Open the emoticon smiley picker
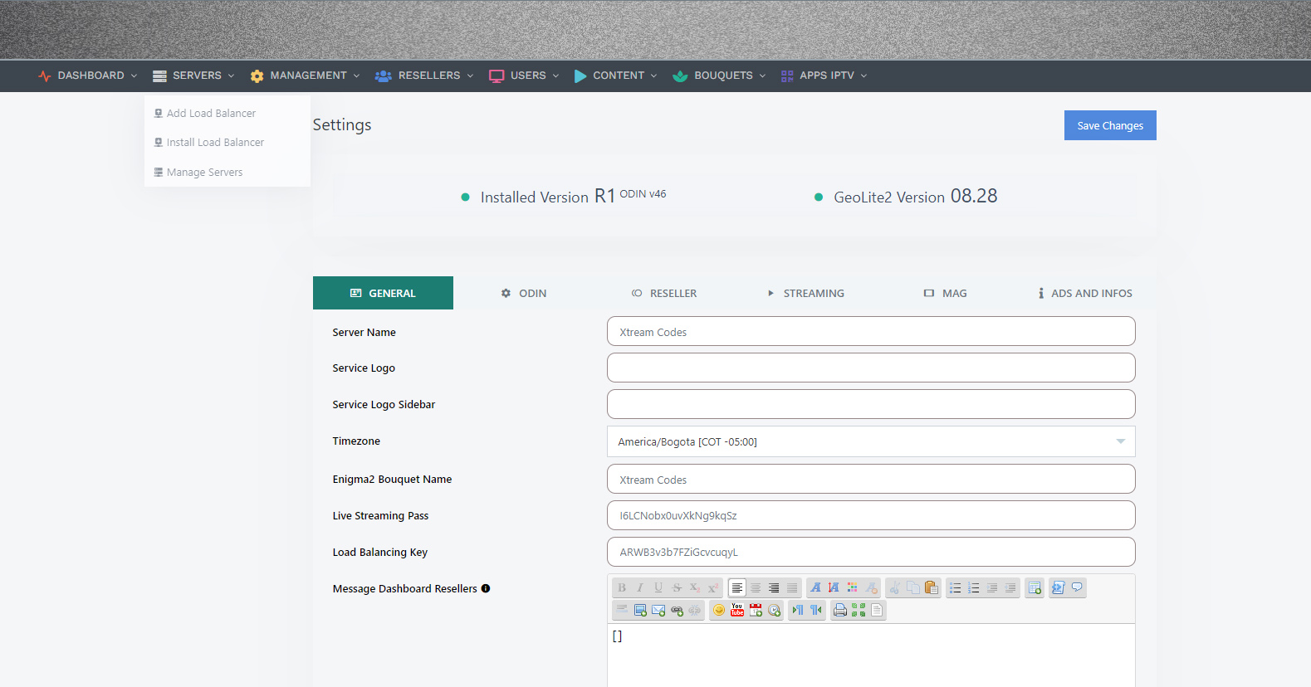The height and width of the screenshot is (687, 1311). [719, 610]
